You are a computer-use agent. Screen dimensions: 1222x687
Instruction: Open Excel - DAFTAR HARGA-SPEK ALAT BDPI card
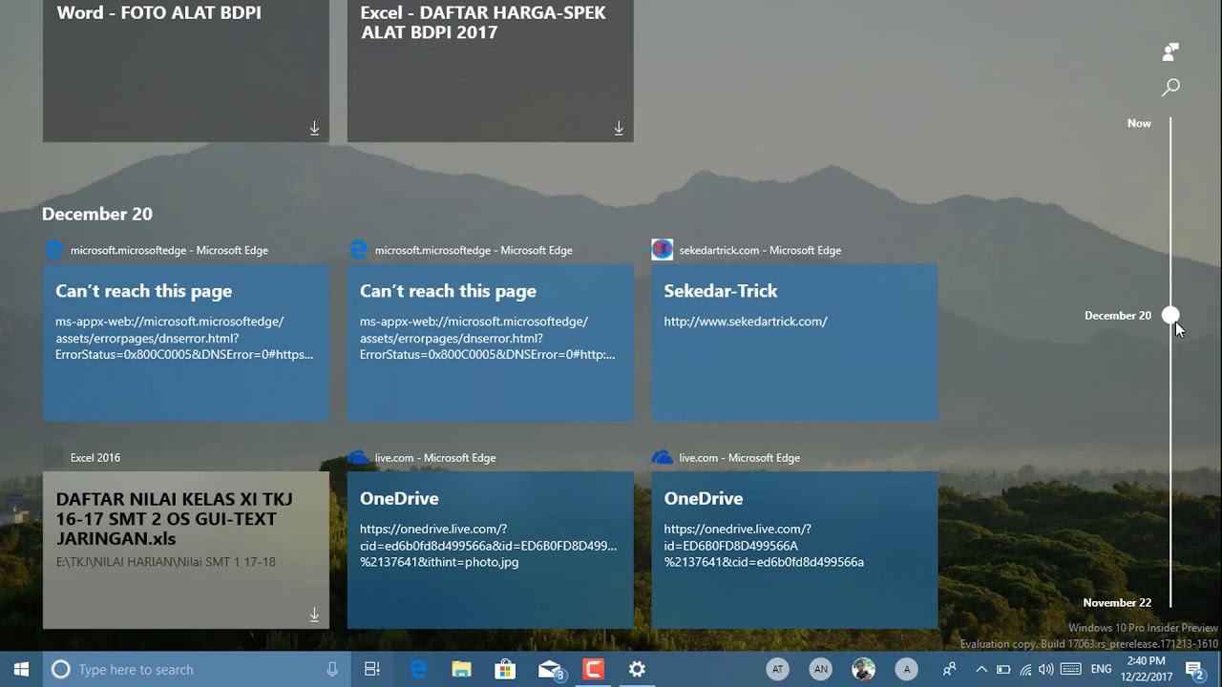click(490, 71)
